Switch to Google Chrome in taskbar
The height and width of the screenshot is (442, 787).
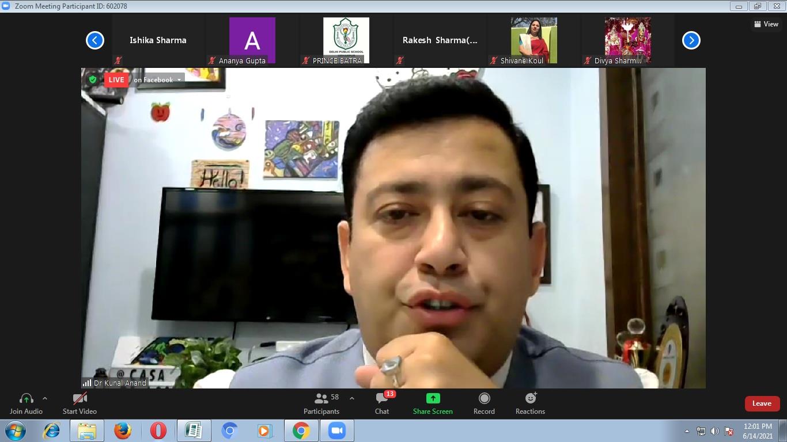[301, 430]
